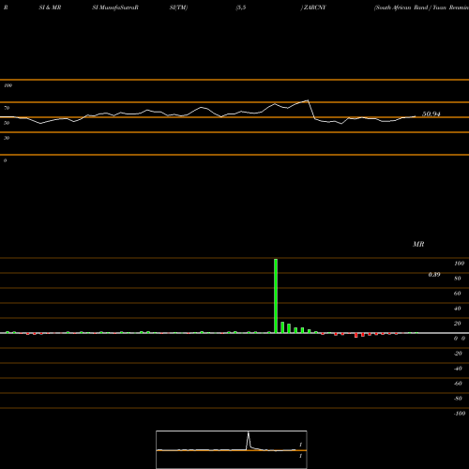Viewport: 469px width, 469px height.
Task: Click the RSI line peak near 70 level
Action: 308,100
